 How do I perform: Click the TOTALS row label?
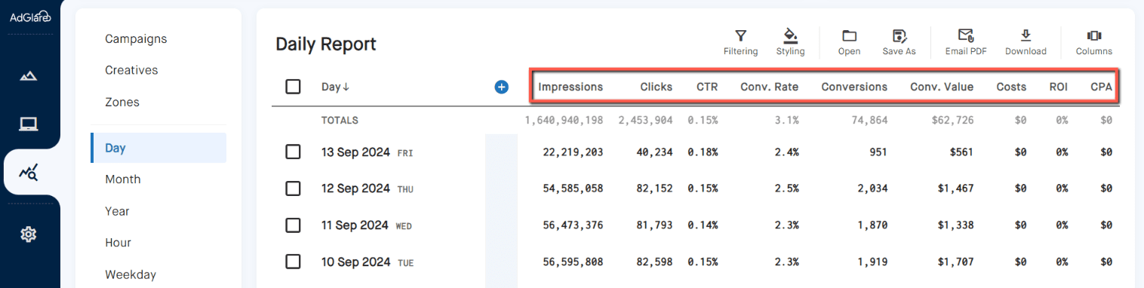(340, 120)
